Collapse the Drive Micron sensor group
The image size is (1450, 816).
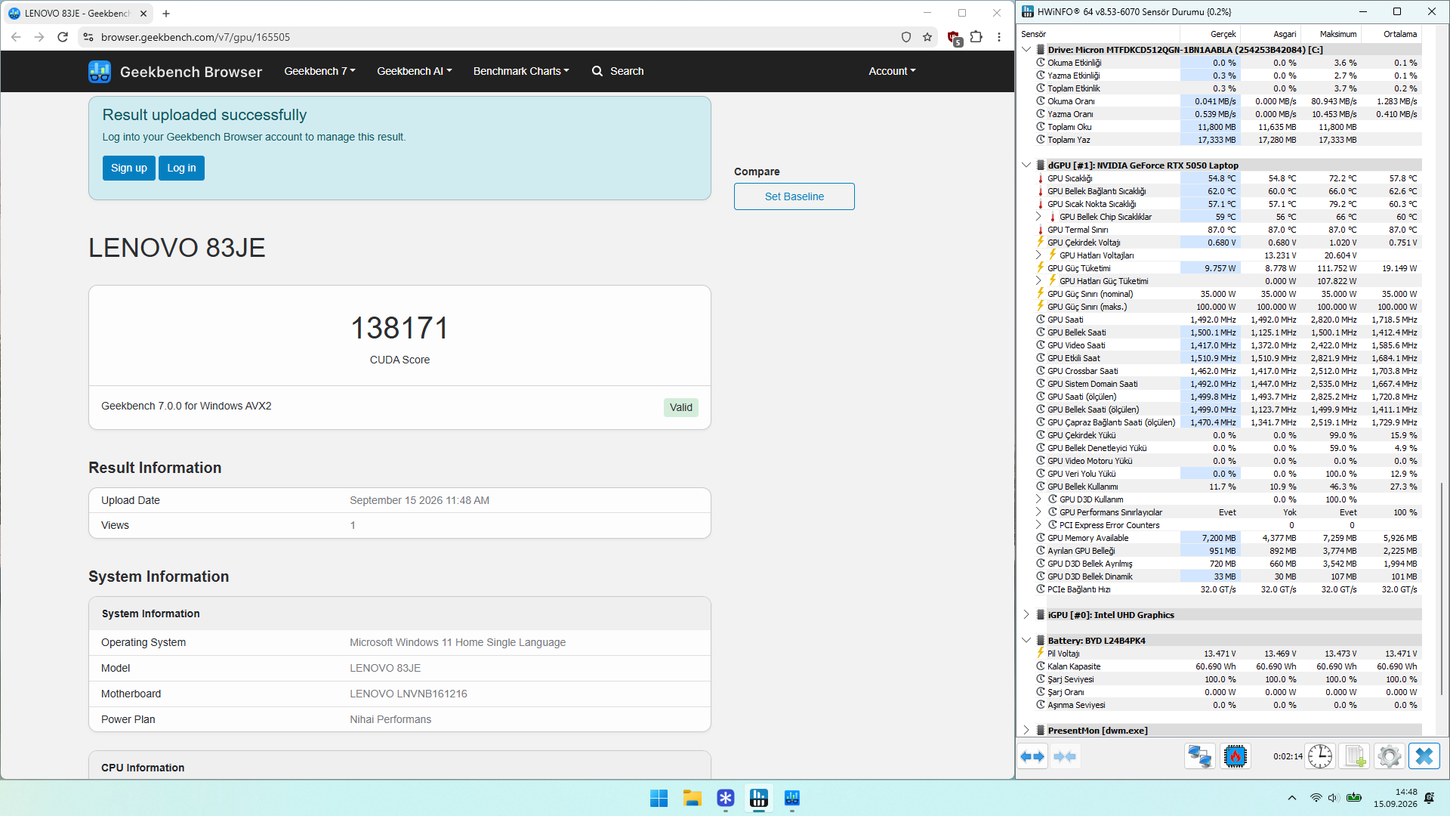1026,50
